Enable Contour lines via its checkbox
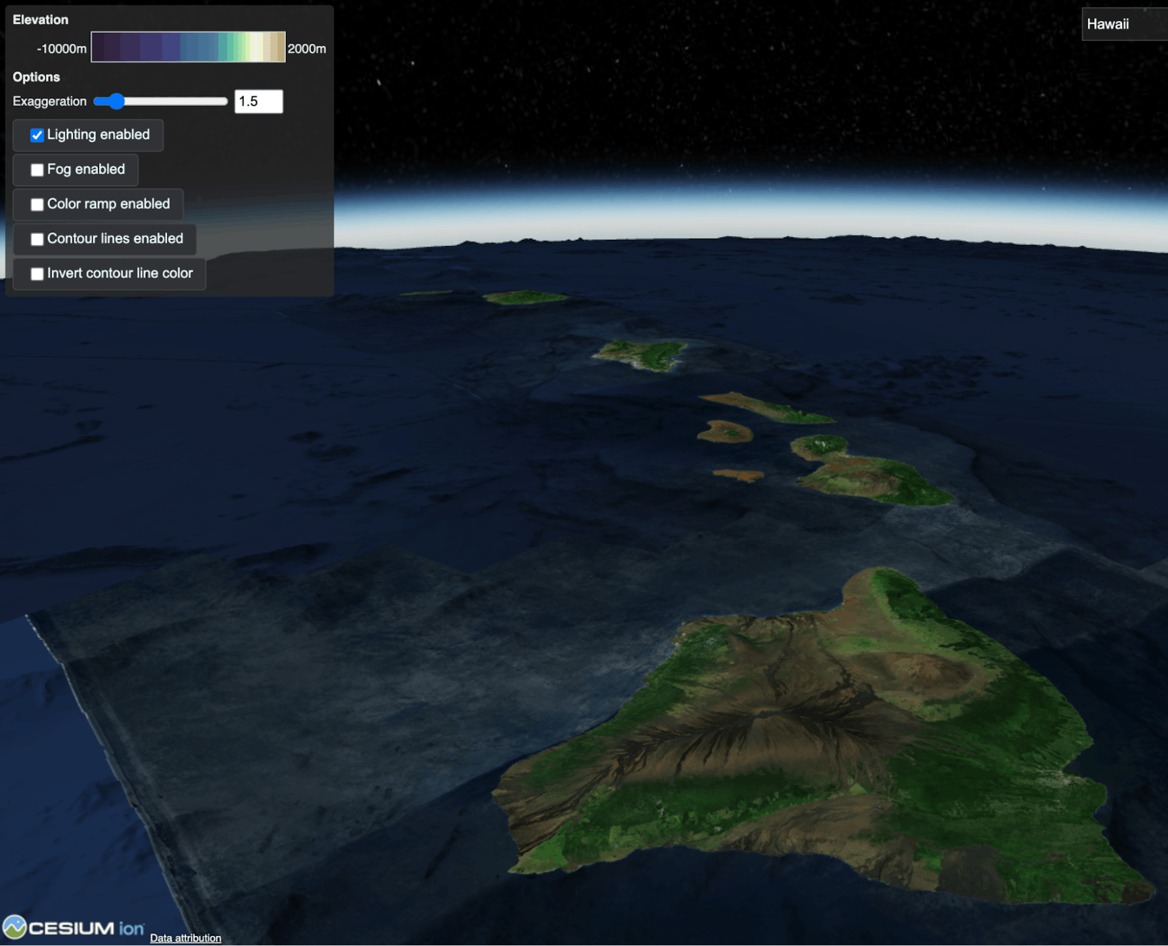This screenshot has width=1168, height=946. 37,239
